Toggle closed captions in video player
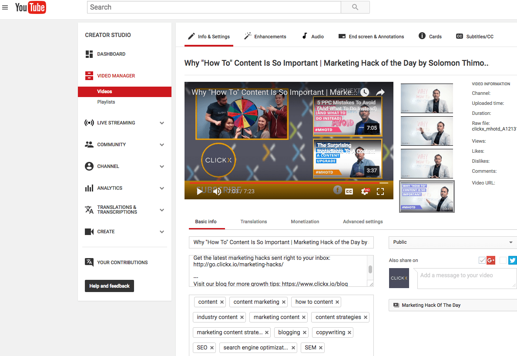Viewport: 517px width, 356px height. pos(349,191)
